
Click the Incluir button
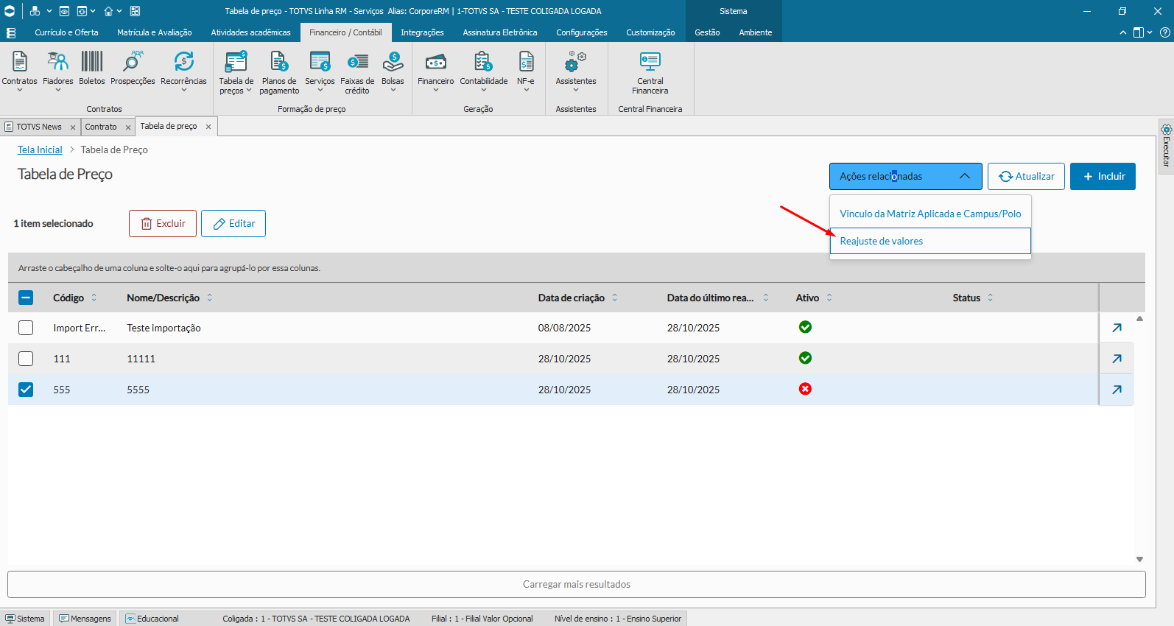tap(1103, 176)
